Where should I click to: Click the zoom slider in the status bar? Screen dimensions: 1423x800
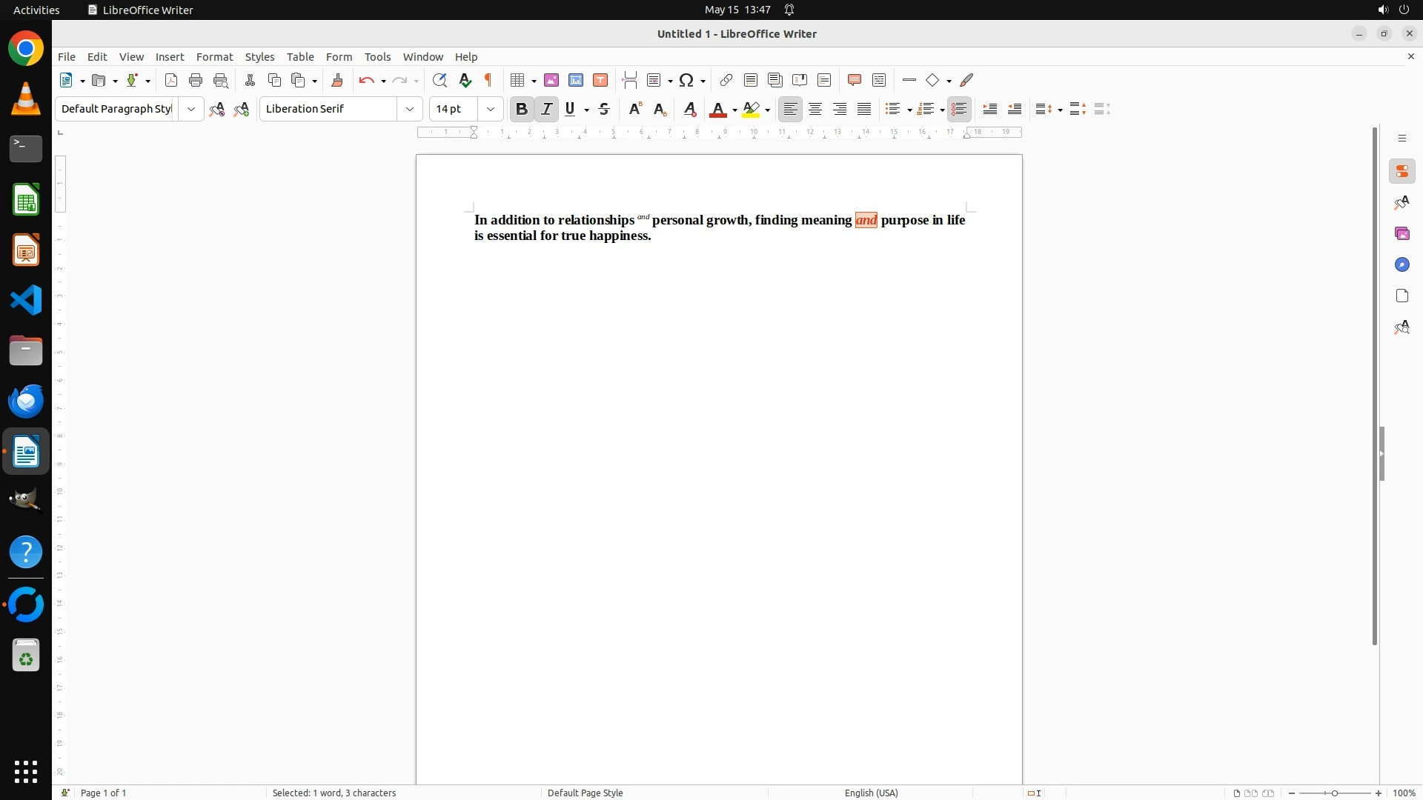point(1334,793)
